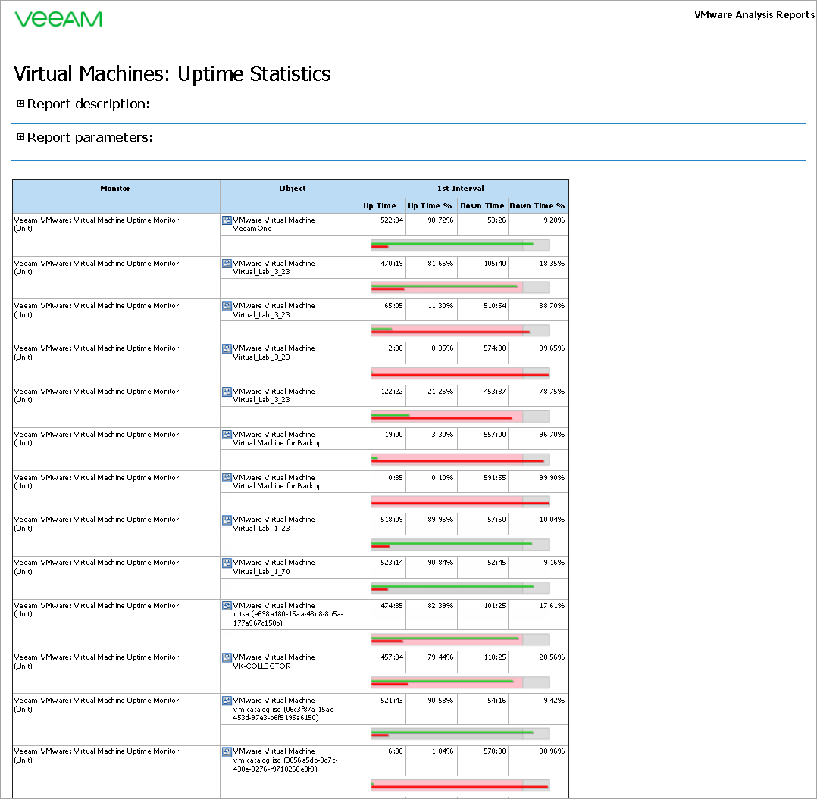Click the 0.35% up time percentage
Viewport: 817px width, 799px height.
[443, 348]
